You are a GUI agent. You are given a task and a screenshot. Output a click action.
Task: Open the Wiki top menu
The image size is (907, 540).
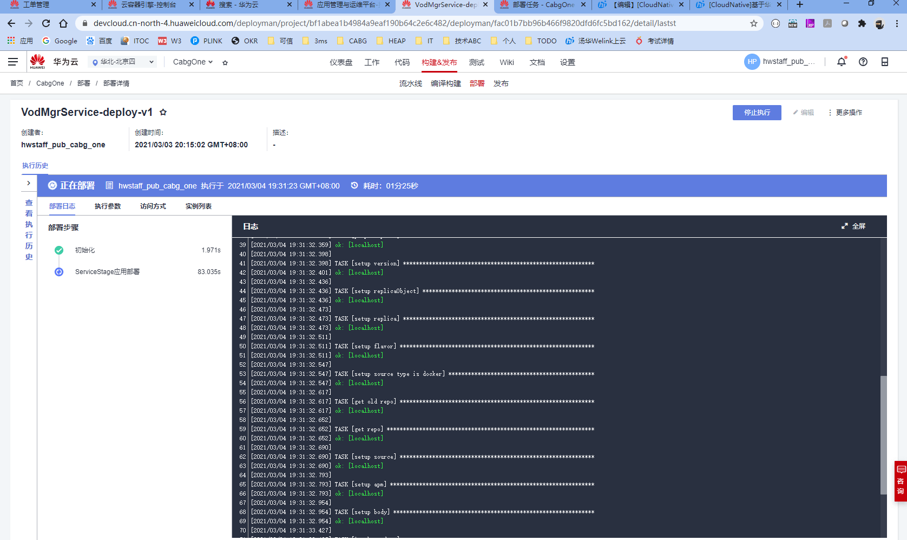[x=507, y=62]
